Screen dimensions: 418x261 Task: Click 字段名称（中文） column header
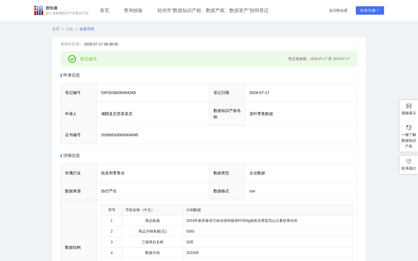pos(153,210)
